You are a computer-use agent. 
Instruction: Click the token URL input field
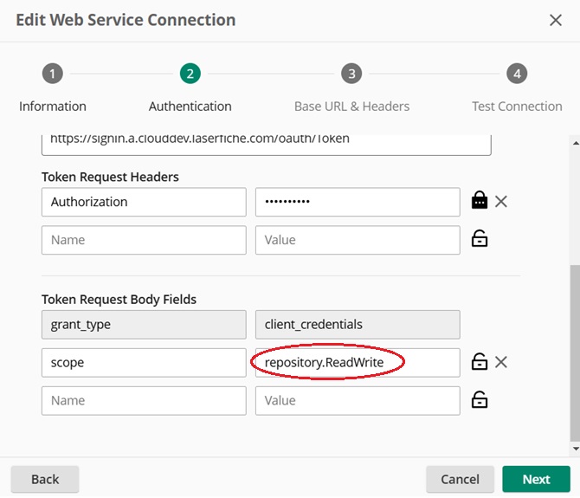tap(266, 142)
